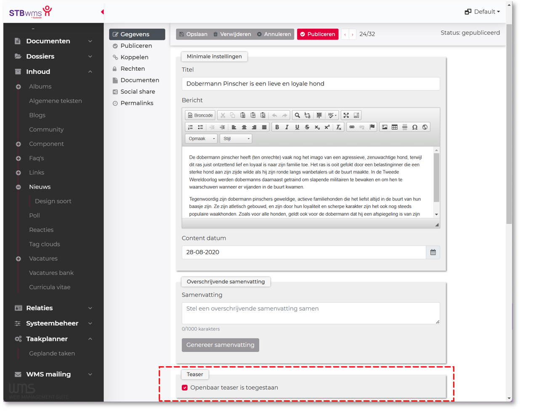Insert an image in the editor
This screenshot has width=539, height=415.
(x=385, y=127)
